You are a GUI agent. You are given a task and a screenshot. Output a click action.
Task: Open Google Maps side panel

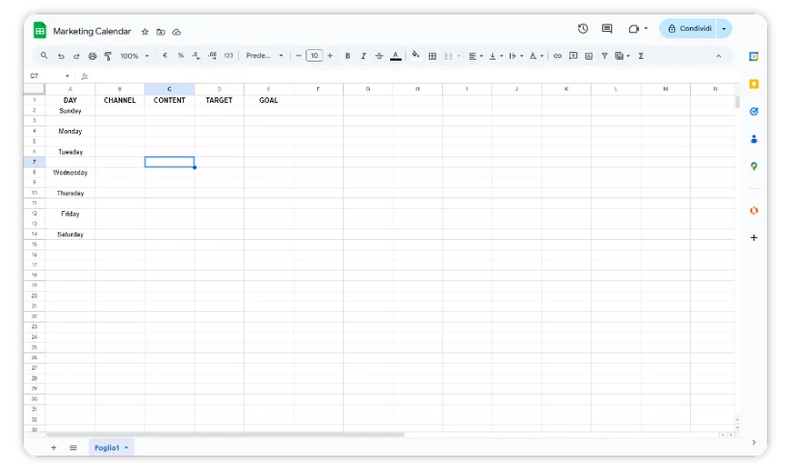[x=754, y=166]
